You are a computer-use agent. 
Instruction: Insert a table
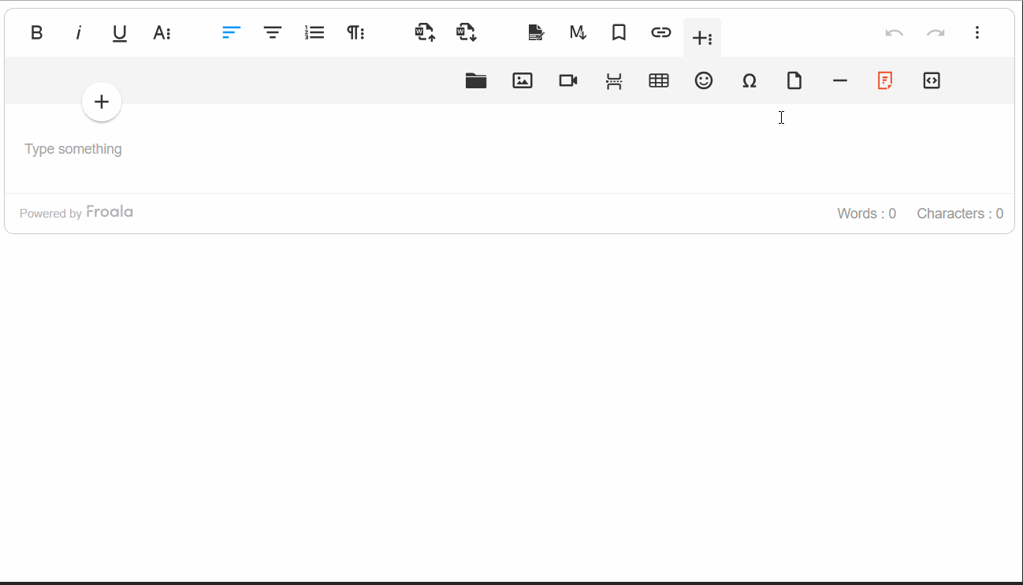658,80
